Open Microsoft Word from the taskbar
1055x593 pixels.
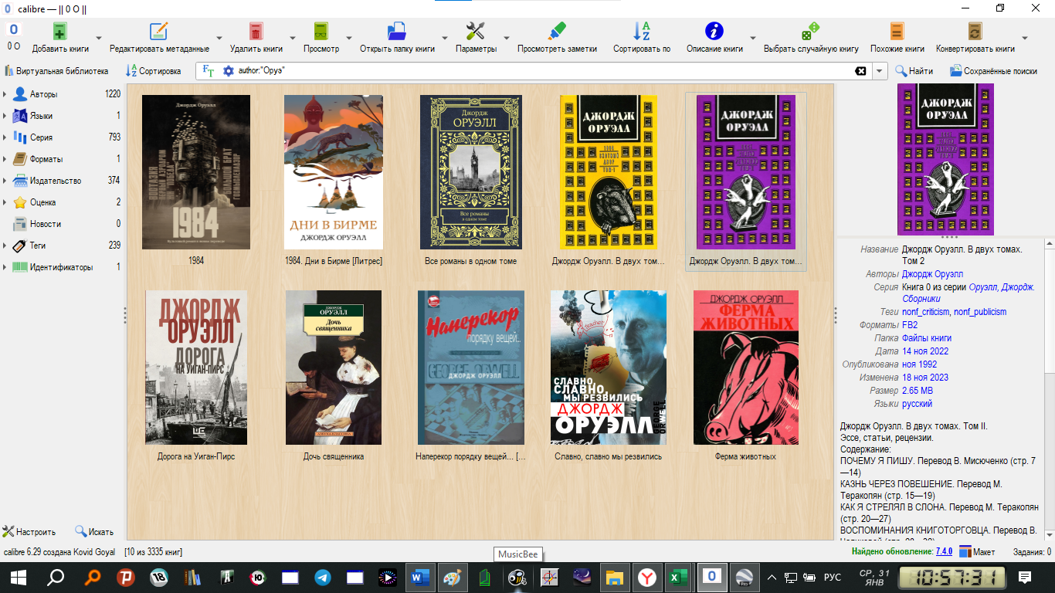[420, 577]
